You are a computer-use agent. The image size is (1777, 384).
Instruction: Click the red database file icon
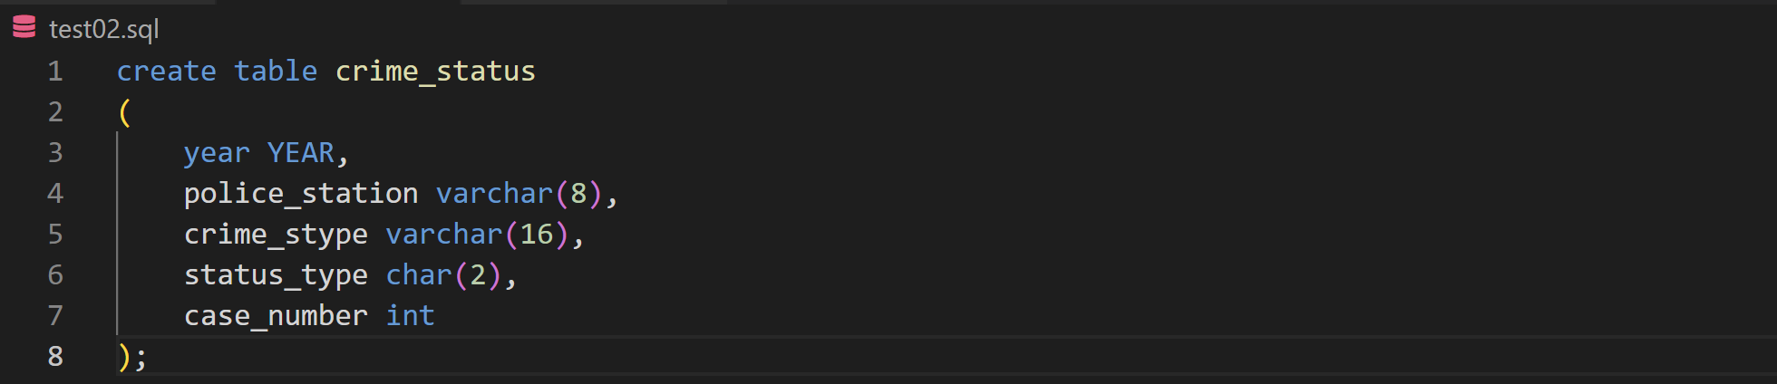(24, 28)
